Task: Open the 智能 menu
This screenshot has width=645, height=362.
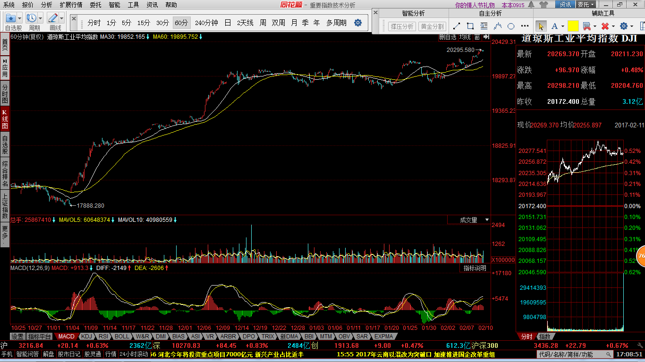Action: pyautogui.click(x=114, y=5)
